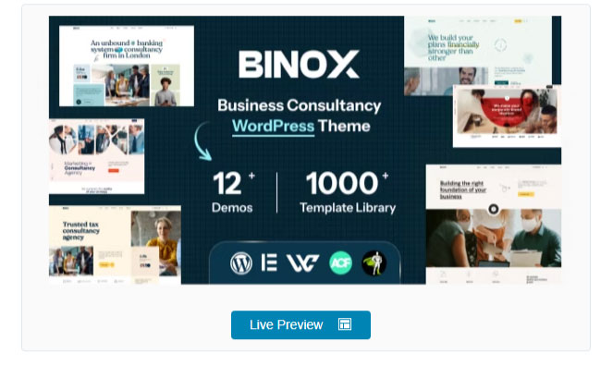613x366 pixels.
Task: Click the Elementor logo icon
Action: [269, 262]
